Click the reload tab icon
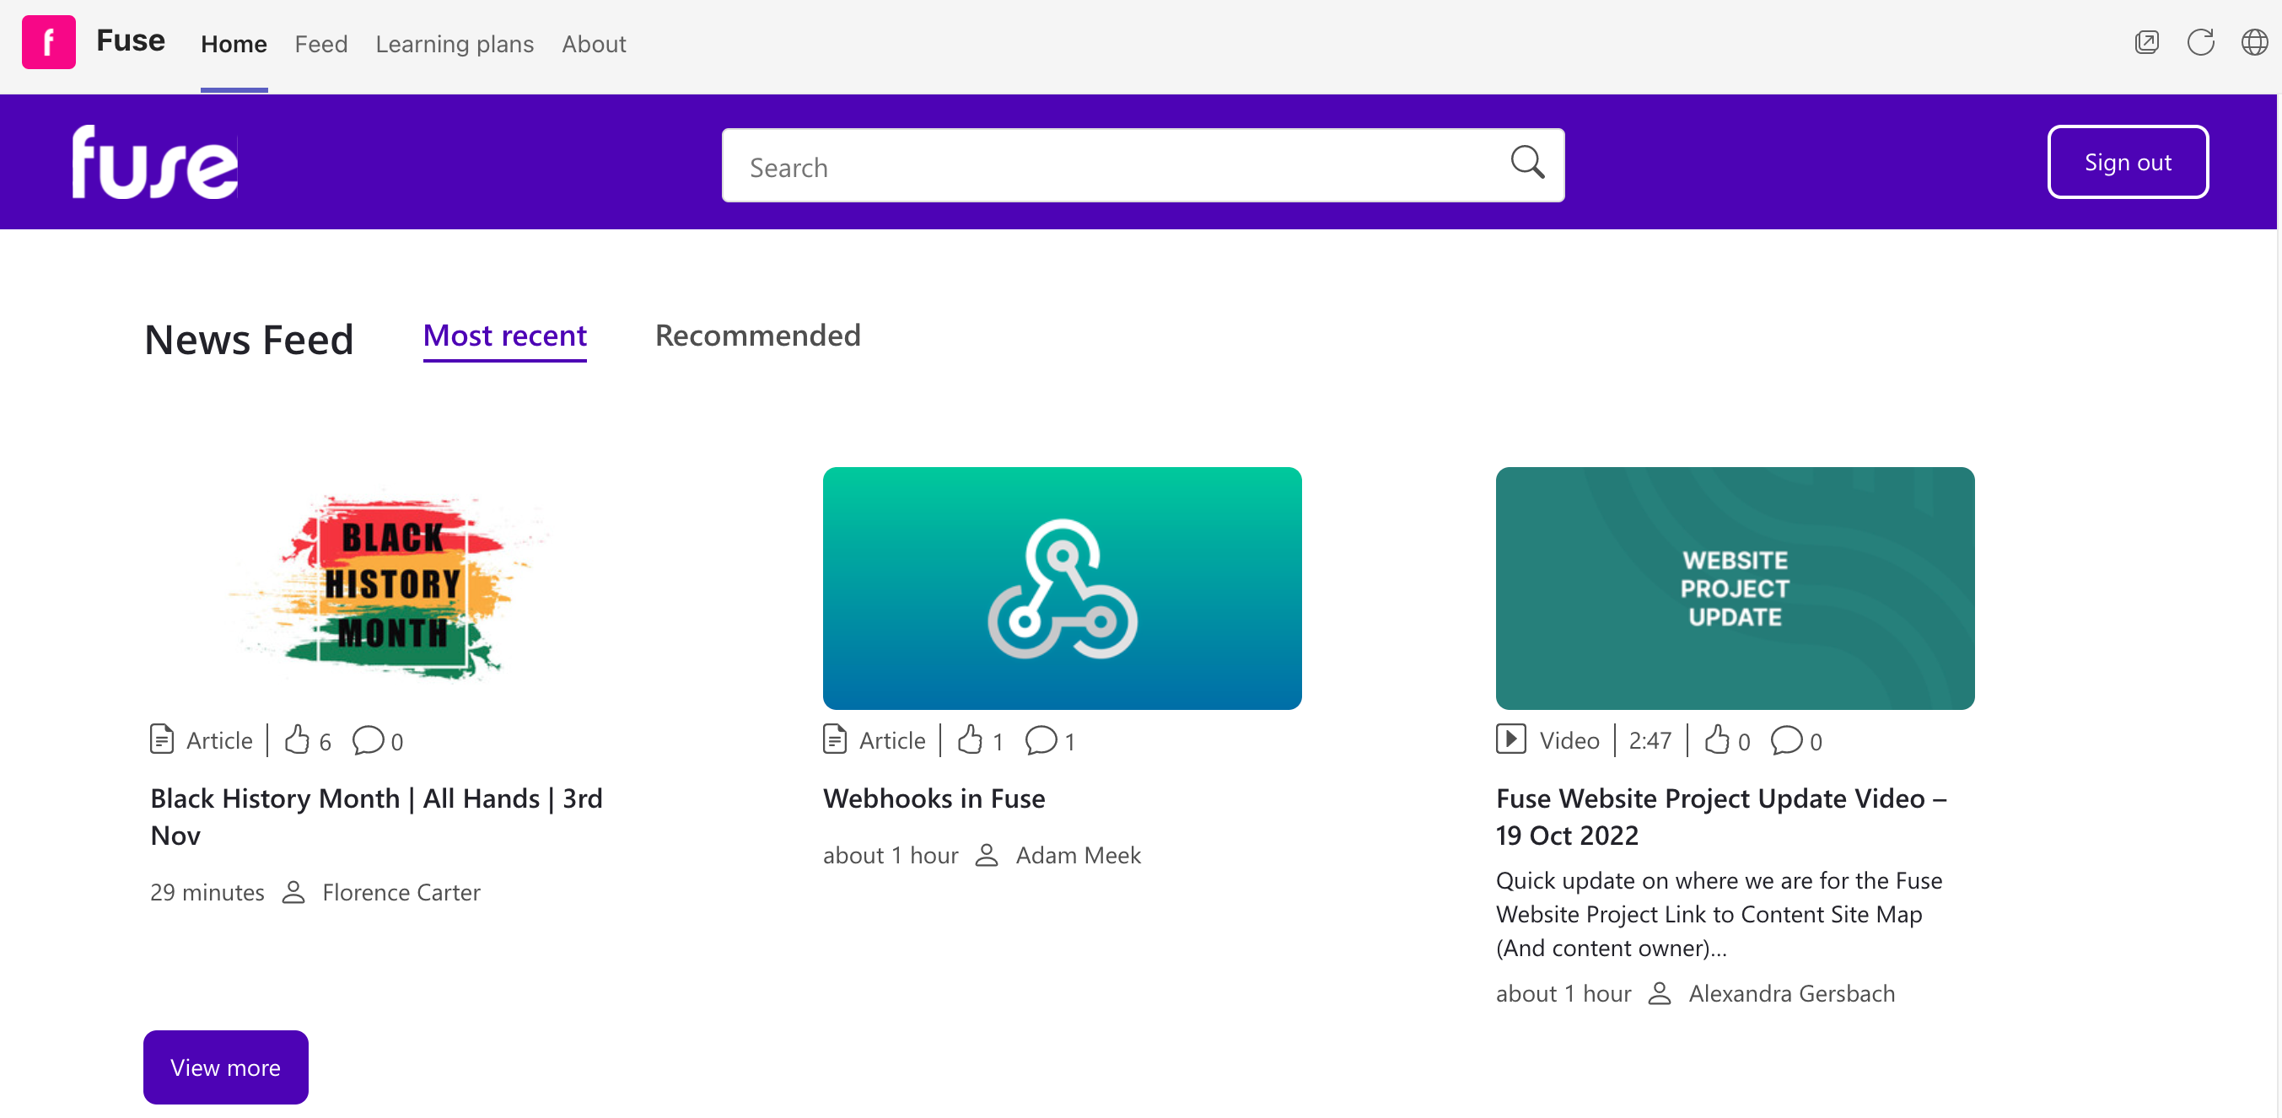 [x=2199, y=42]
